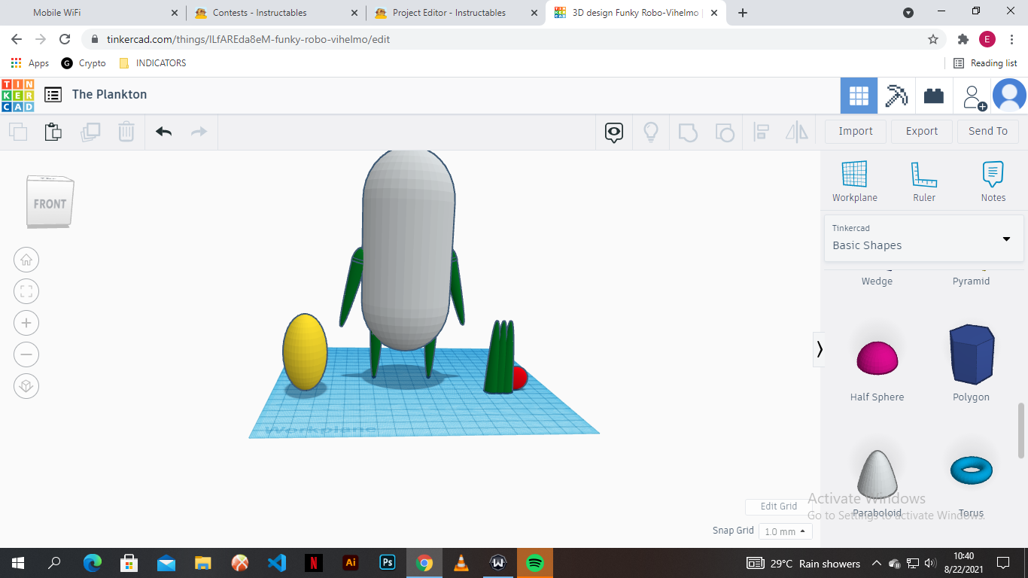Click the Import button
The width and height of the screenshot is (1028, 578).
point(856,131)
